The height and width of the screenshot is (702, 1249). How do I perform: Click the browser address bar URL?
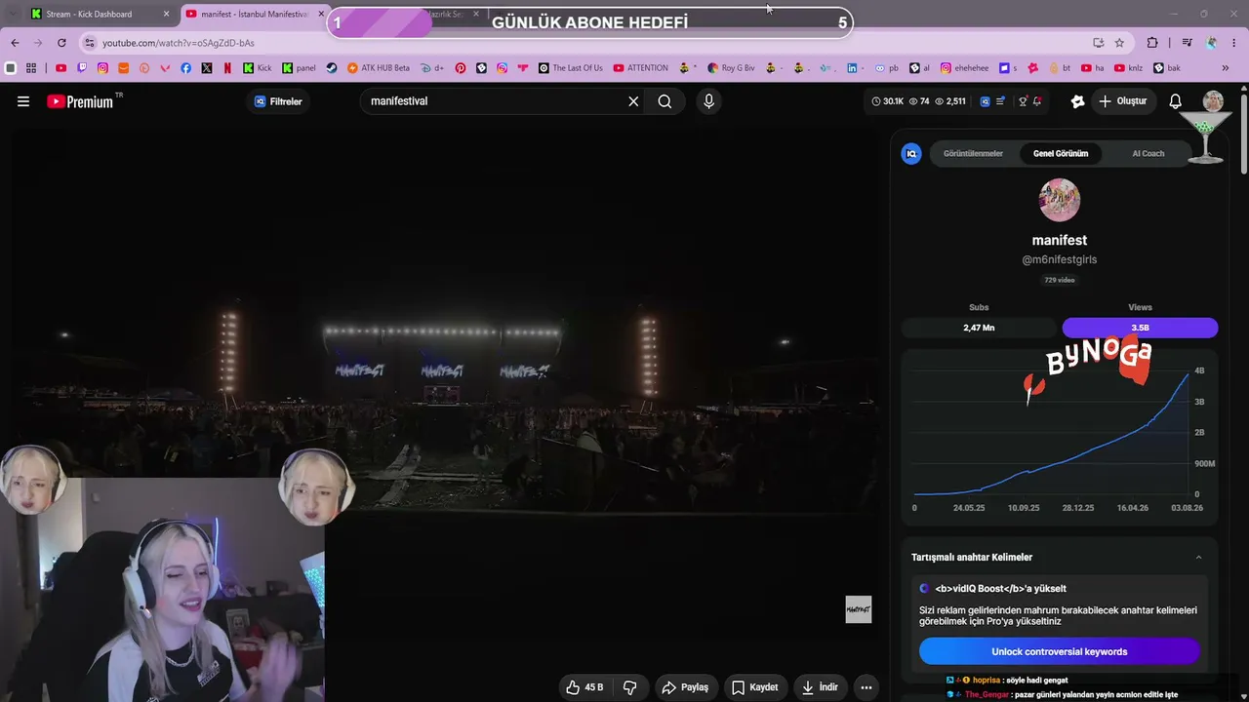[x=179, y=43]
